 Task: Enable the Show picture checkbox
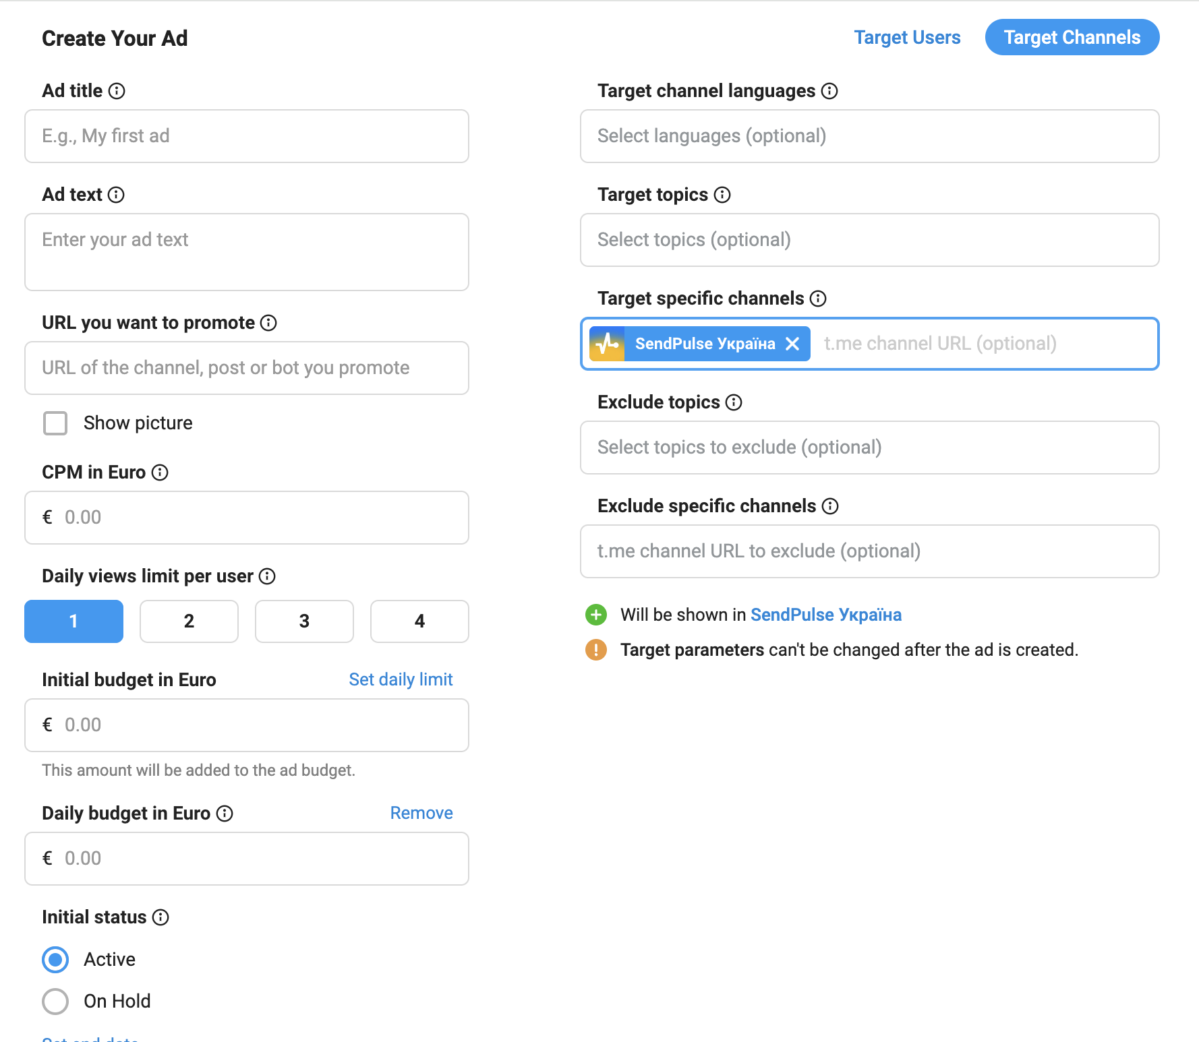(55, 423)
